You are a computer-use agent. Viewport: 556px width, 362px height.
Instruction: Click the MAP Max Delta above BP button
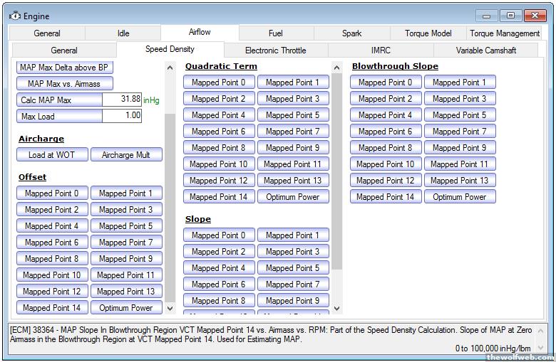tap(64, 68)
